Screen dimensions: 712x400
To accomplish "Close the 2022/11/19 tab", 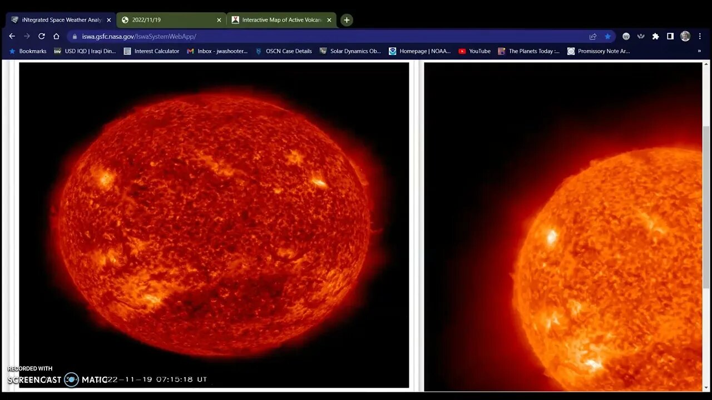I will point(219,20).
